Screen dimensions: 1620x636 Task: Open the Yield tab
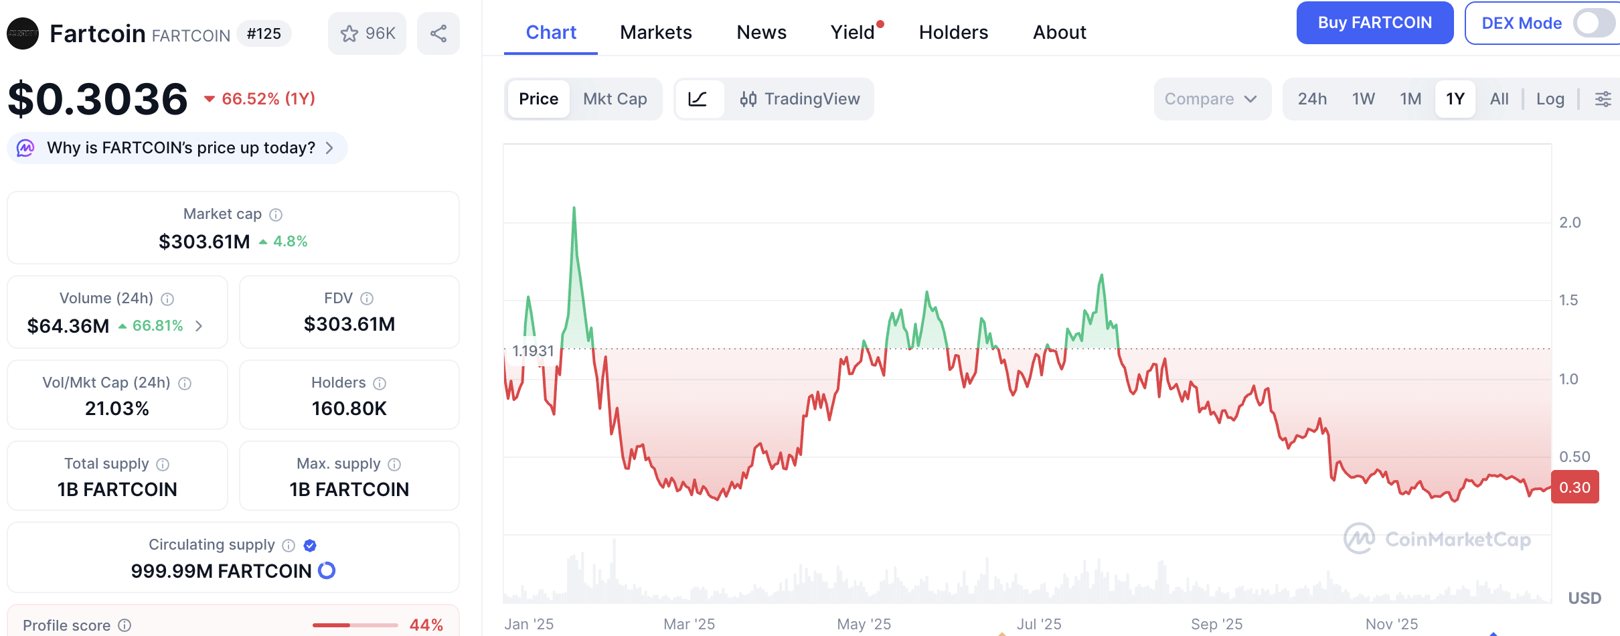pyautogui.click(x=853, y=32)
